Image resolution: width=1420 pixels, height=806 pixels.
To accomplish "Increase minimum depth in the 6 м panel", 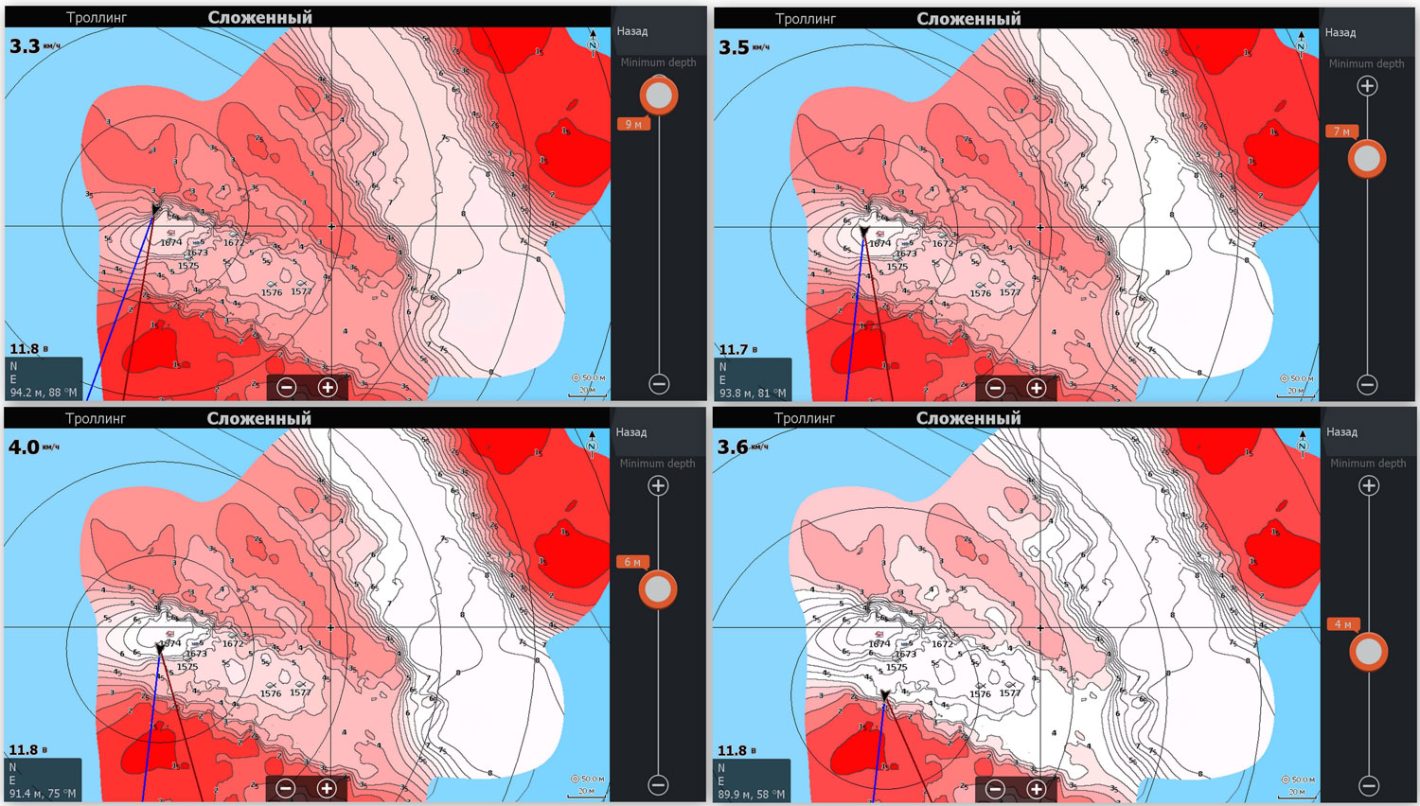I will 658,486.
